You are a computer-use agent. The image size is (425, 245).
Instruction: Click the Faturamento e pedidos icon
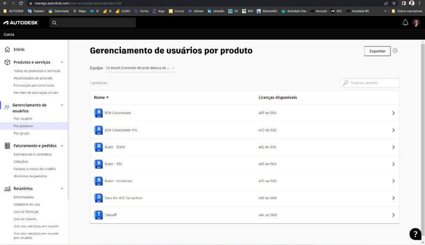pyautogui.click(x=7, y=146)
